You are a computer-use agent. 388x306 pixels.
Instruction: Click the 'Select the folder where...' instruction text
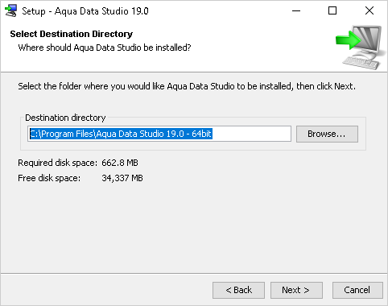[187, 86]
